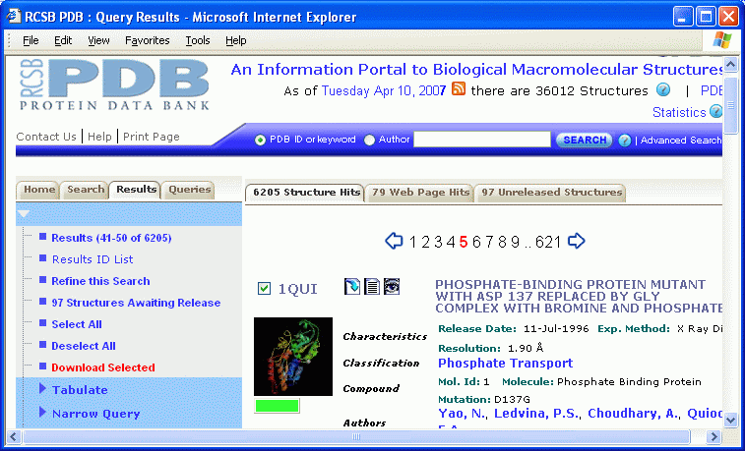745x451 pixels.
Task: Select the Author radio button
Action: tap(369, 140)
